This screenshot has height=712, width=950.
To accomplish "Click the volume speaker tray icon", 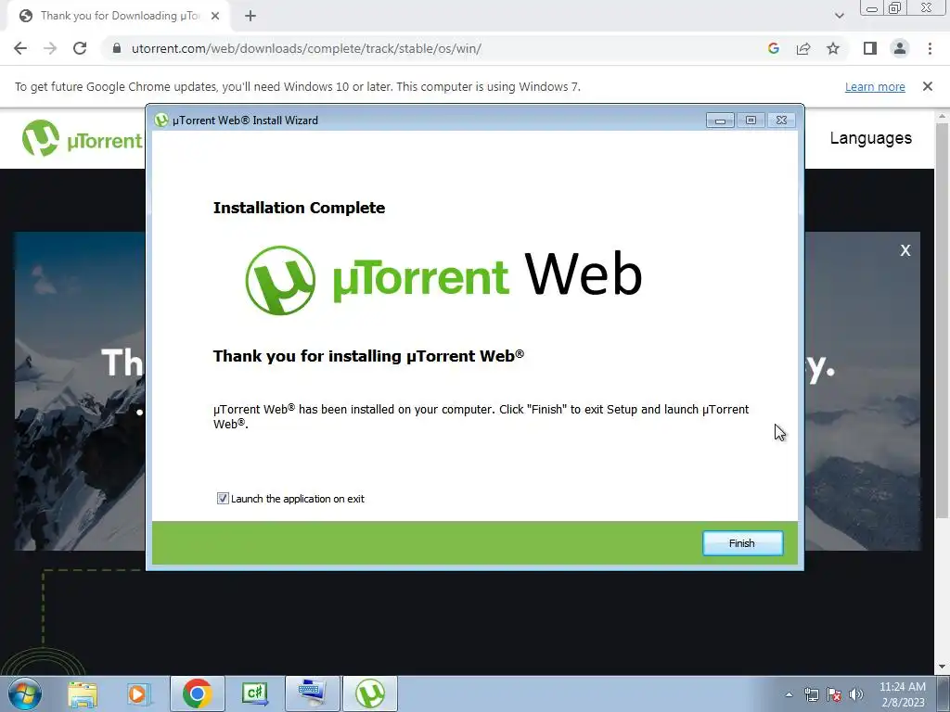I will click(856, 694).
